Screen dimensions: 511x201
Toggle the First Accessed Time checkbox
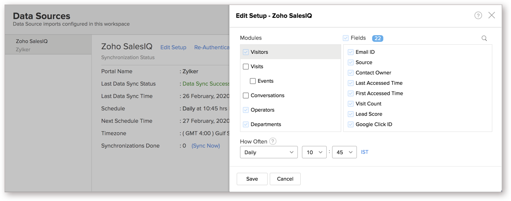point(351,93)
